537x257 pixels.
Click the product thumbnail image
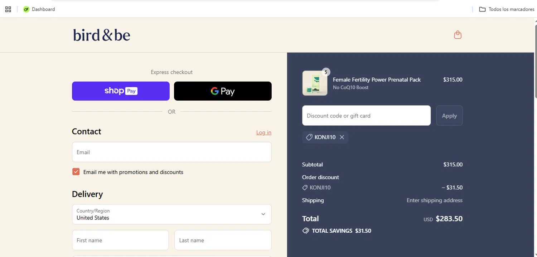click(x=315, y=83)
